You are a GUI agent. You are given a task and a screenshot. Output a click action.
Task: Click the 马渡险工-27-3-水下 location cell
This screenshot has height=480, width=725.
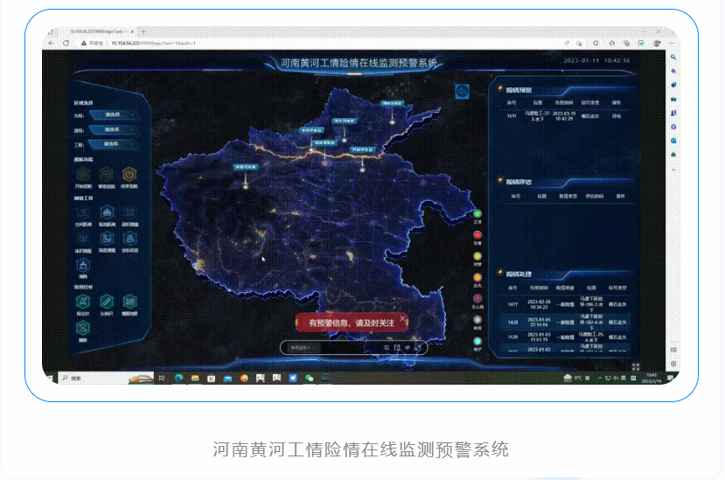[x=537, y=116]
